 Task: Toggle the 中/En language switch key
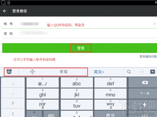[x=34, y=114]
